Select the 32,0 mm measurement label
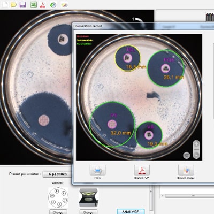This screenshot has height=214, width=214. [x=121, y=133]
